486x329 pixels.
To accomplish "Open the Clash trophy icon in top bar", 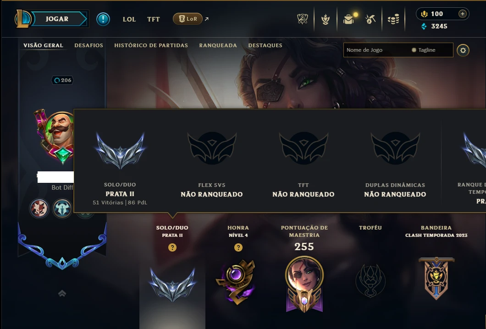I will pyautogui.click(x=303, y=19).
